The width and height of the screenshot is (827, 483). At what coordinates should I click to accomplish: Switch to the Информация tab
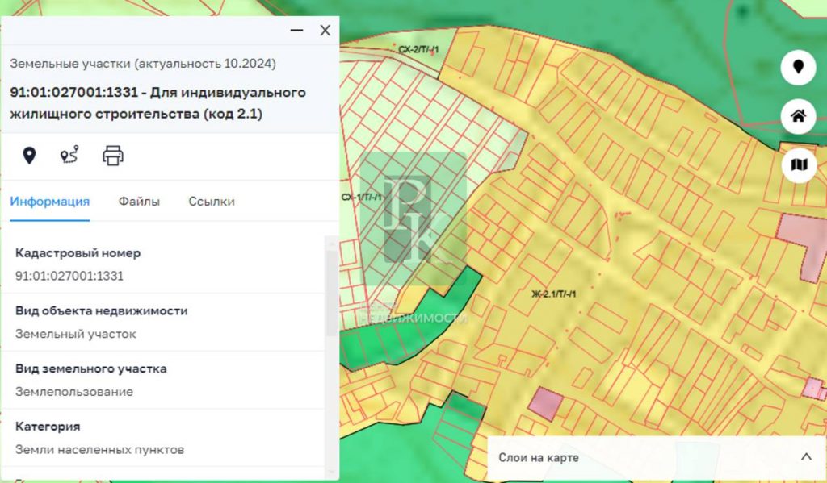pos(49,202)
